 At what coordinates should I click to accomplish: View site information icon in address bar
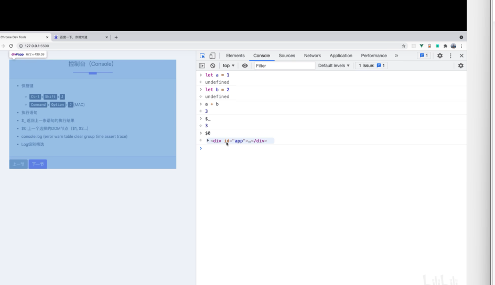pyautogui.click(x=21, y=46)
